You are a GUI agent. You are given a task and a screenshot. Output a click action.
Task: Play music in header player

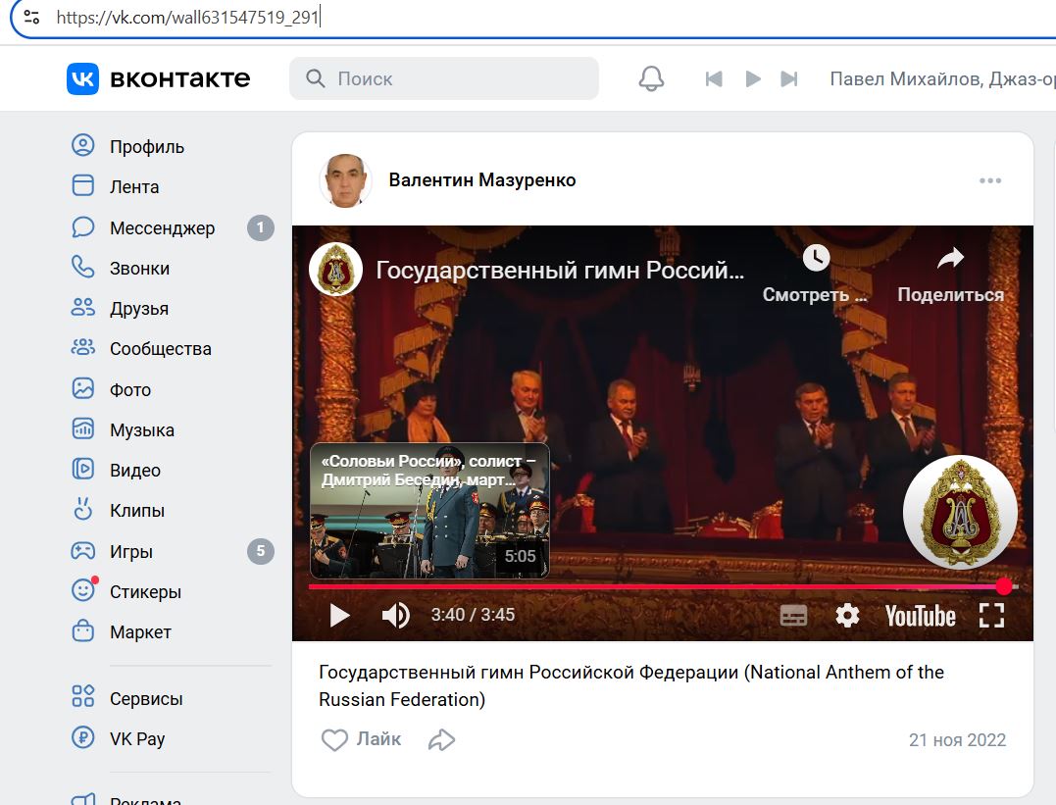[x=753, y=78]
